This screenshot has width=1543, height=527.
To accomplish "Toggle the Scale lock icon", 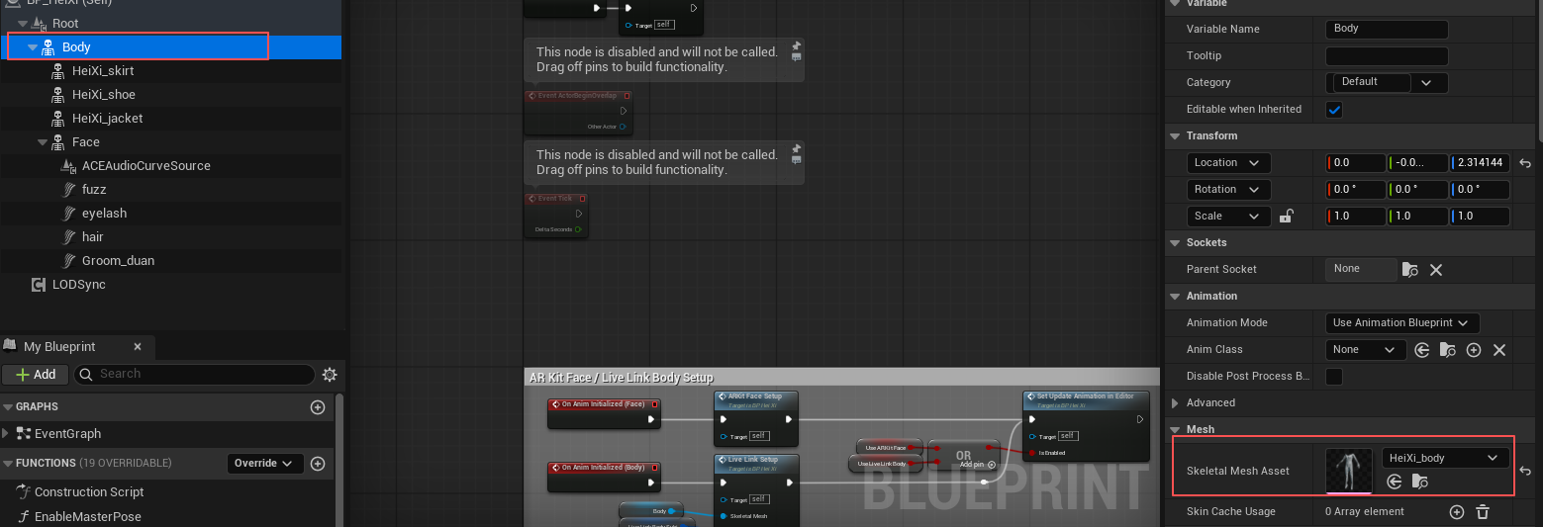I will coord(1287,216).
